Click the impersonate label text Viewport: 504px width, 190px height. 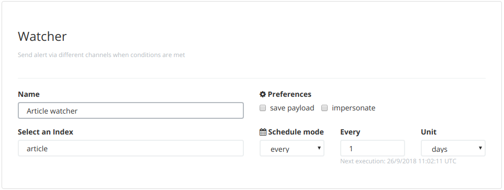354,108
